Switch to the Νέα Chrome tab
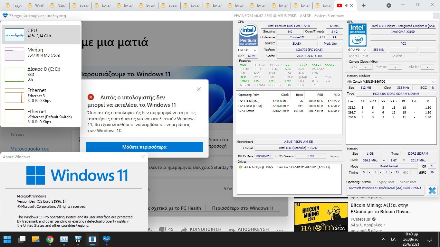Screen dimensions: 440x247 tap(59, 5)
